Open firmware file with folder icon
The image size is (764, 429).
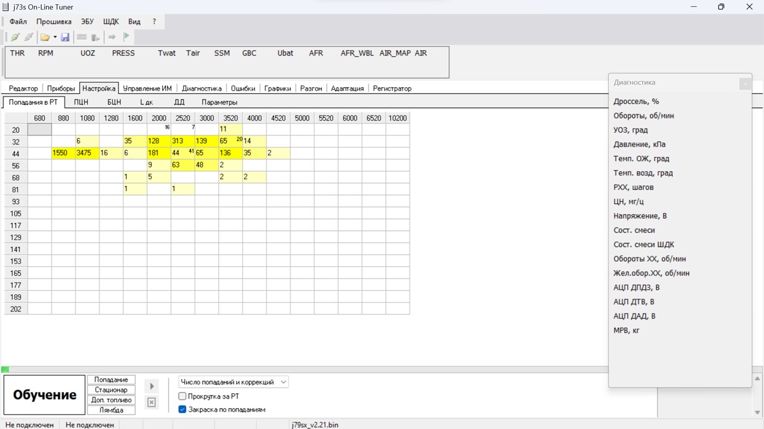(45, 37)
